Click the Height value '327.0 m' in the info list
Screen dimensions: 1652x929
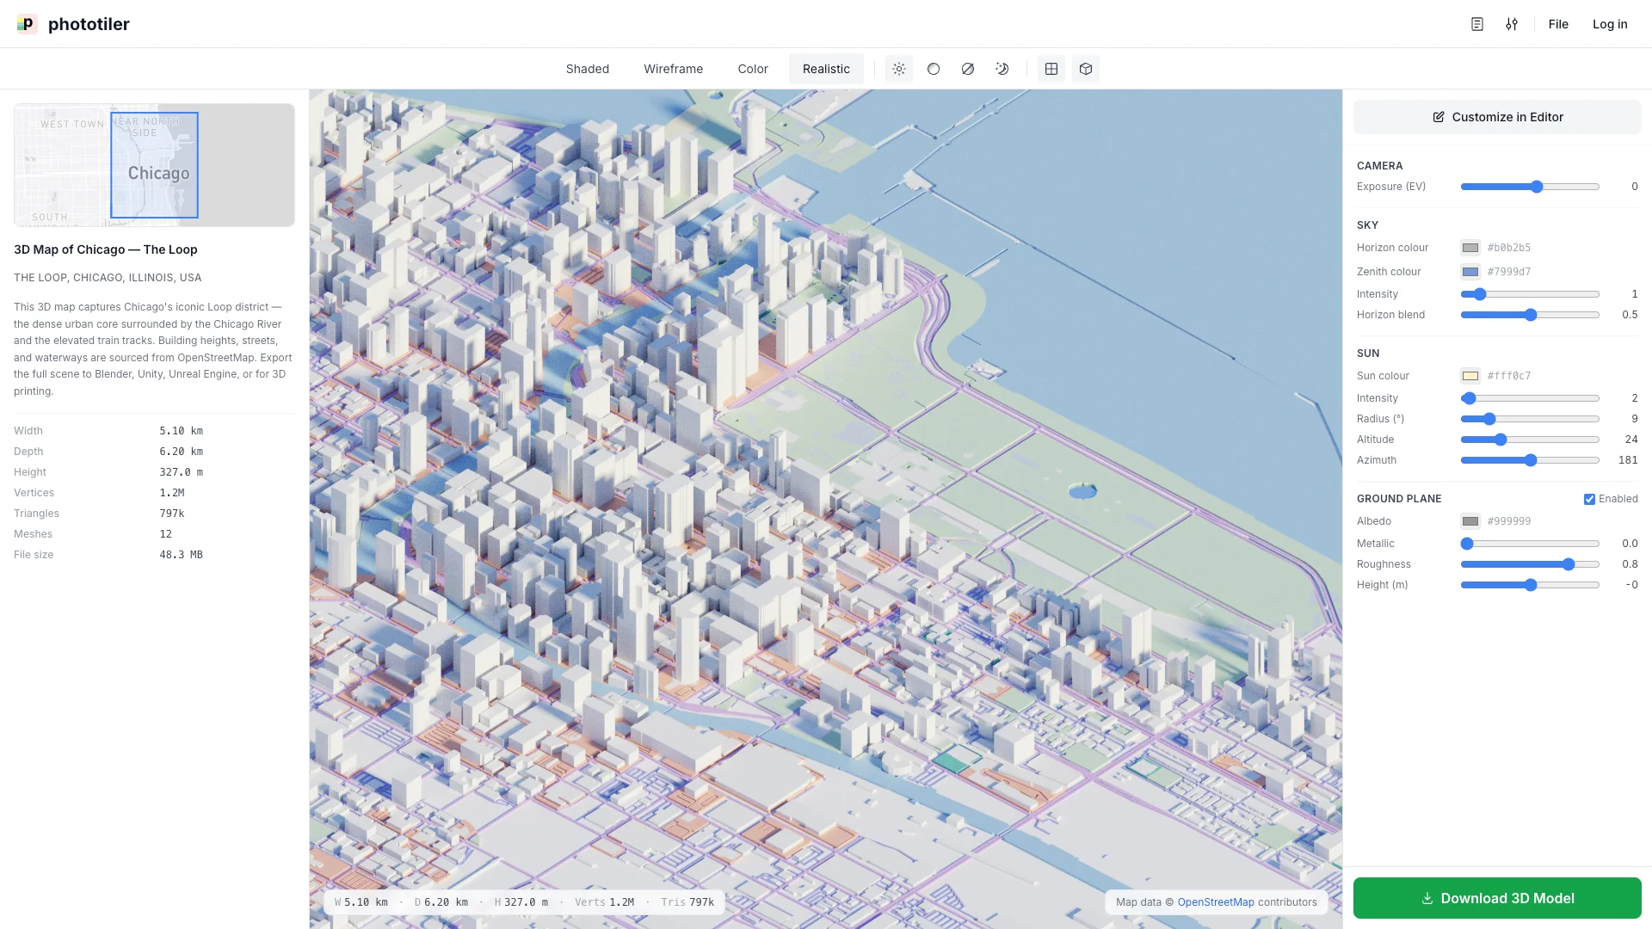[182, 472]
